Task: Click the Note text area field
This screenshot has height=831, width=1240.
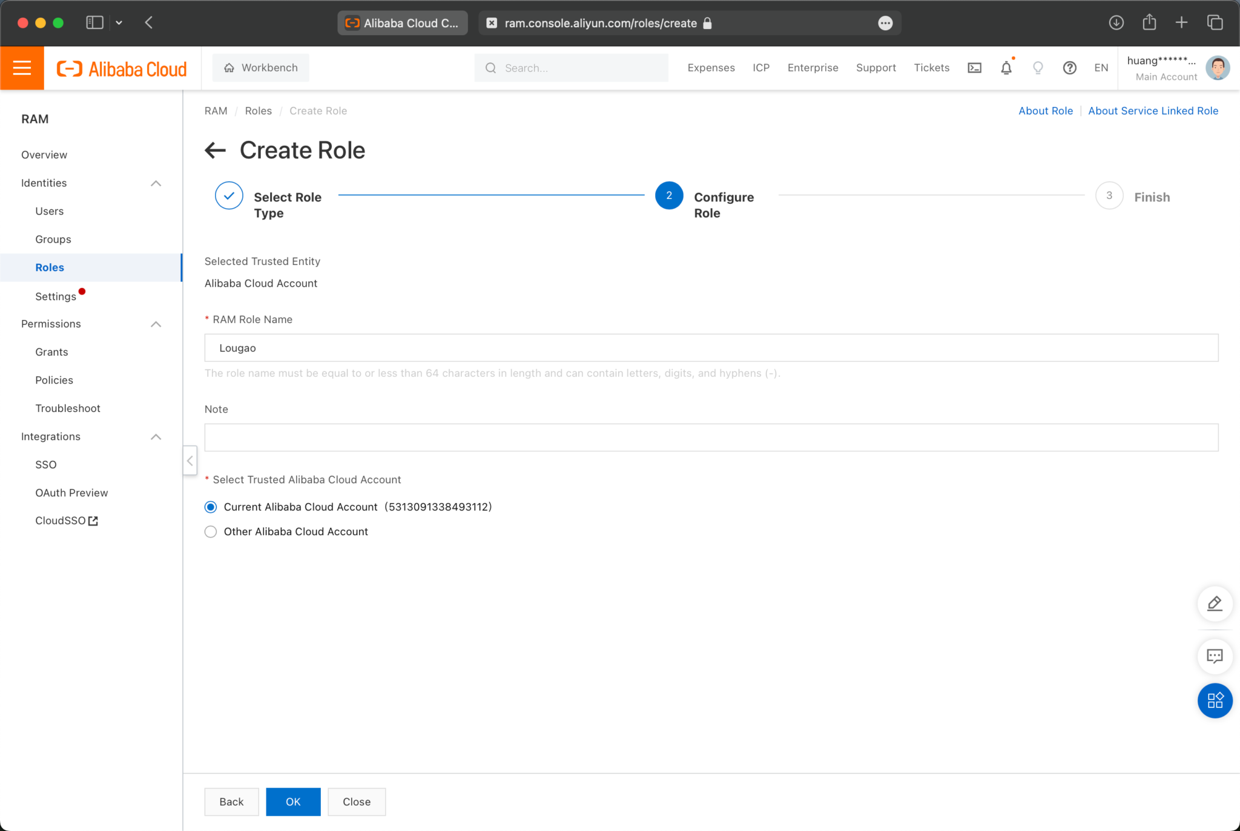Action: [711, 437]
